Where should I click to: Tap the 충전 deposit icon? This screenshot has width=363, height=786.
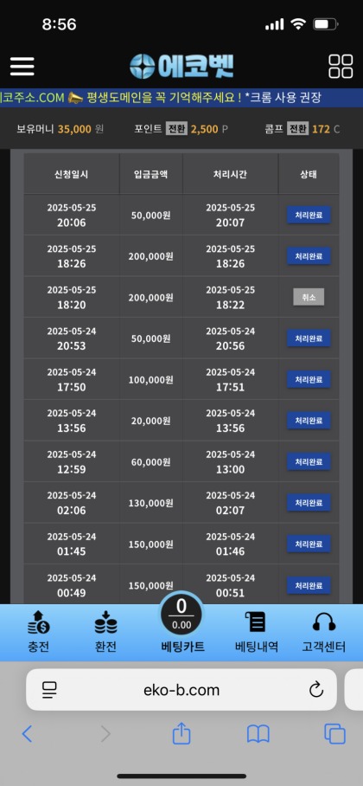coord(39,623)
